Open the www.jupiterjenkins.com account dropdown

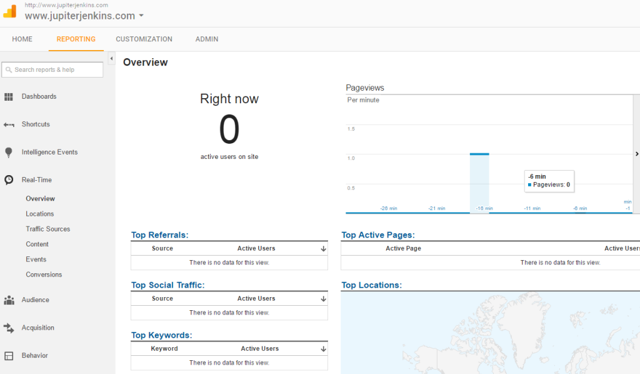pyautogui.click(x=84, y=16)
